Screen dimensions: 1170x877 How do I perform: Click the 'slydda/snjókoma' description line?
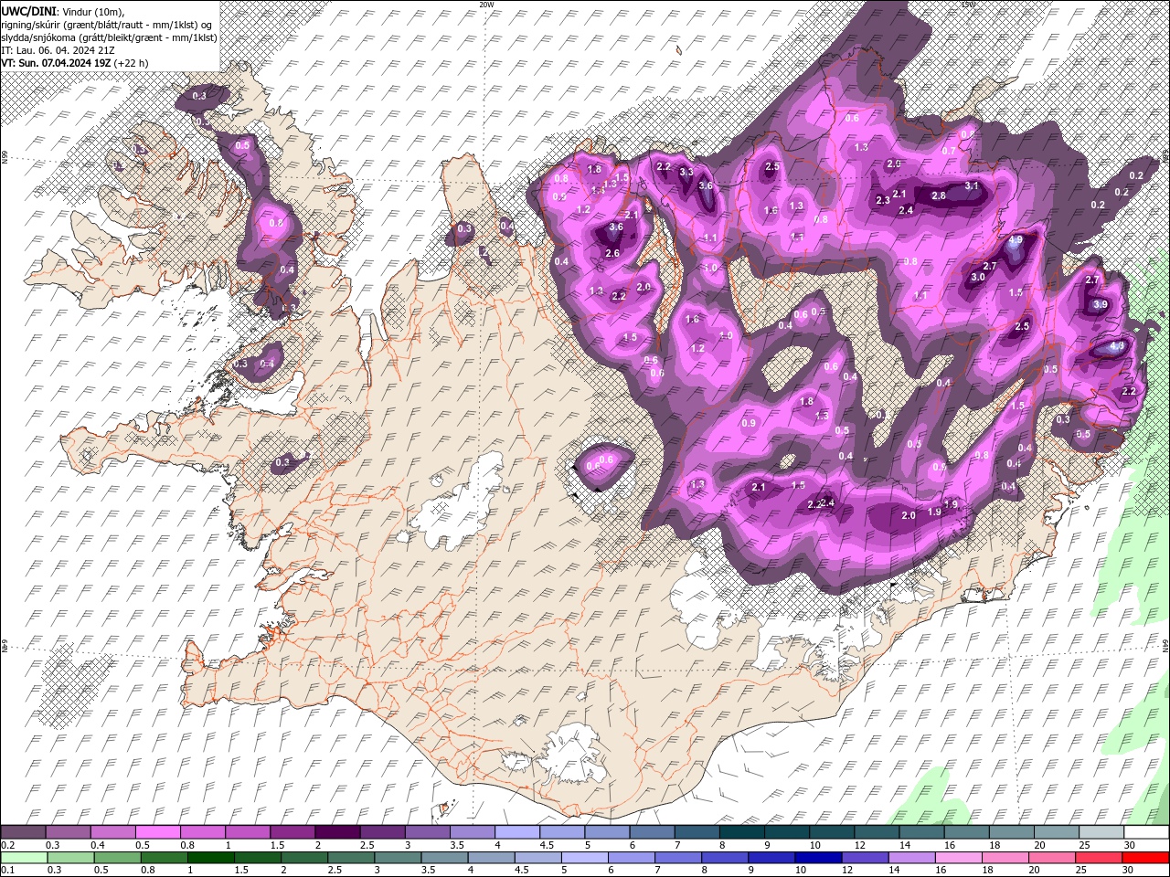pyautogui.click(x=109, y=37)
